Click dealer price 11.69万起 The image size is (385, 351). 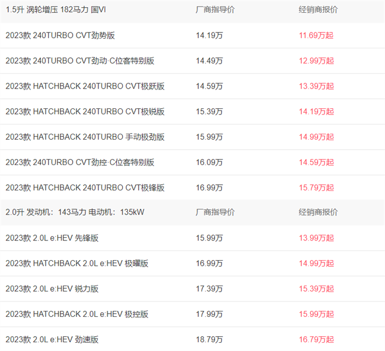[316, 35]
